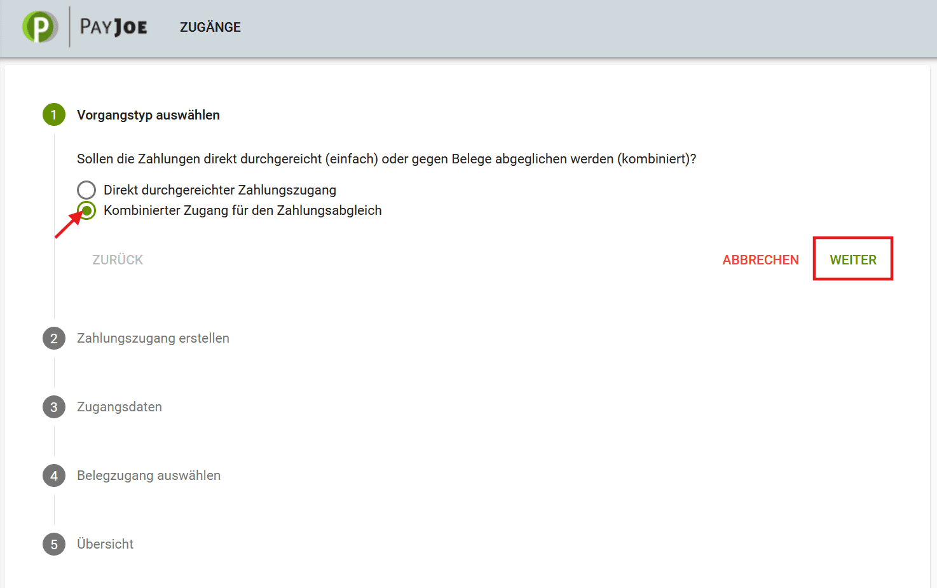Click the PayJoe wordmark in the header
Viewport: 937px width, 588px height.
click(x=113, y=27)
